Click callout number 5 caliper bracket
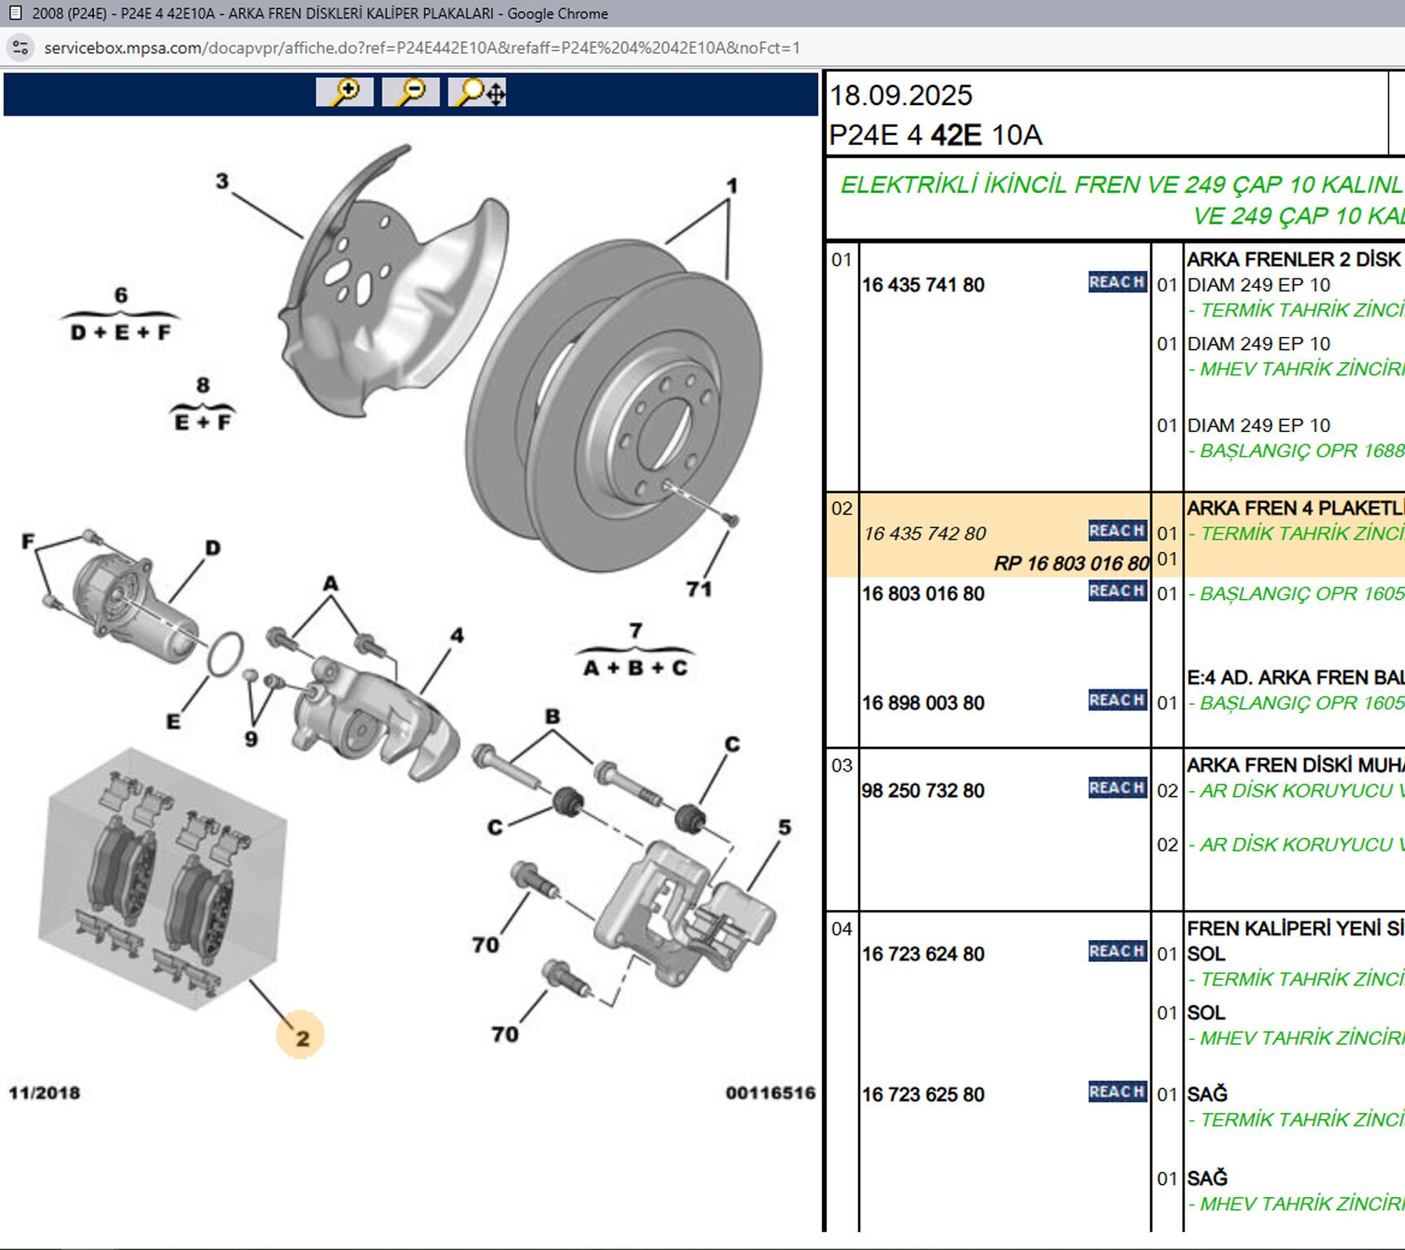The image size is (1405, 1250). [784, 827]
